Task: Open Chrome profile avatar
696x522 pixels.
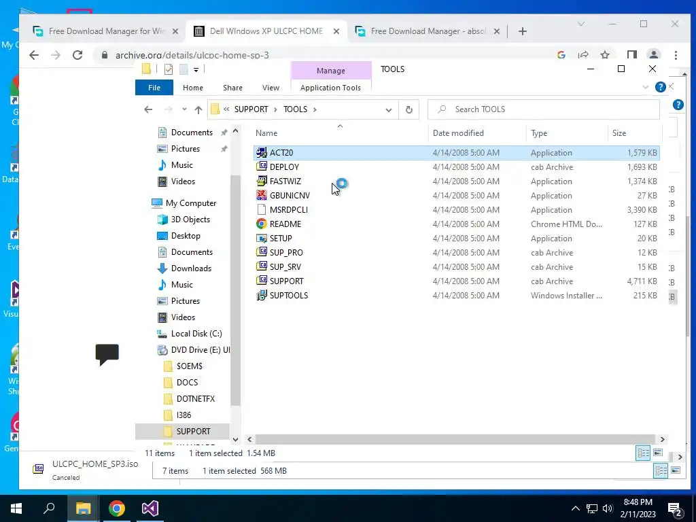Action: pyautogui.click(x=653, y=55)
